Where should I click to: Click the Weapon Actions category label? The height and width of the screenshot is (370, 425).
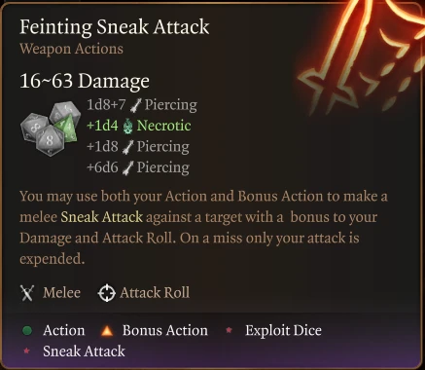(x=71, y=49)
